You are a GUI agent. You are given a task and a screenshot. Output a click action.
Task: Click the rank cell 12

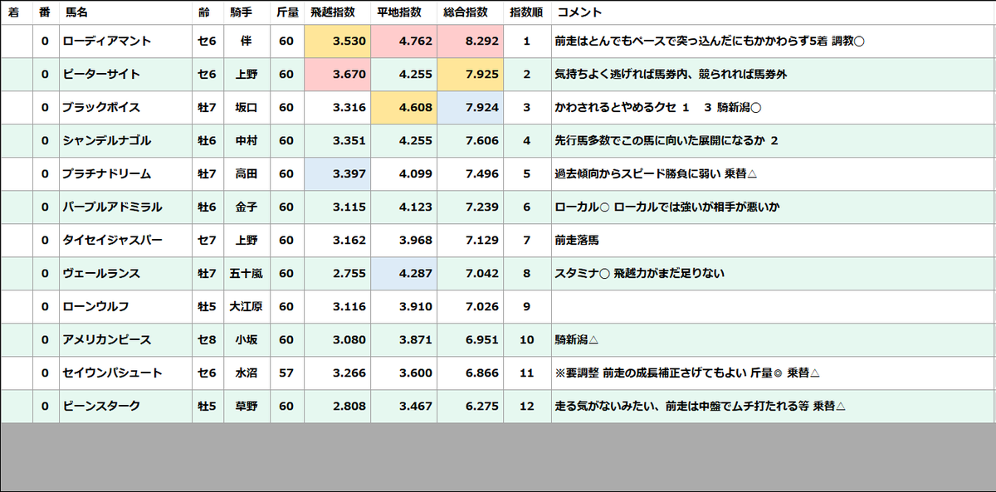[x=527, y=407]
